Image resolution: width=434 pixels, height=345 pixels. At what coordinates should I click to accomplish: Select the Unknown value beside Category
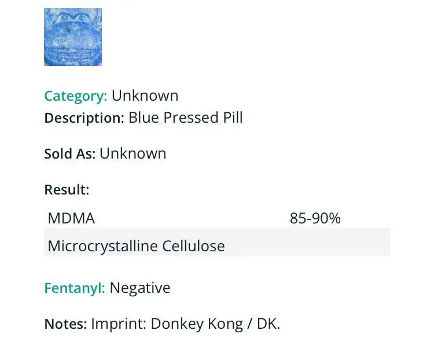[x=145, y=96]
